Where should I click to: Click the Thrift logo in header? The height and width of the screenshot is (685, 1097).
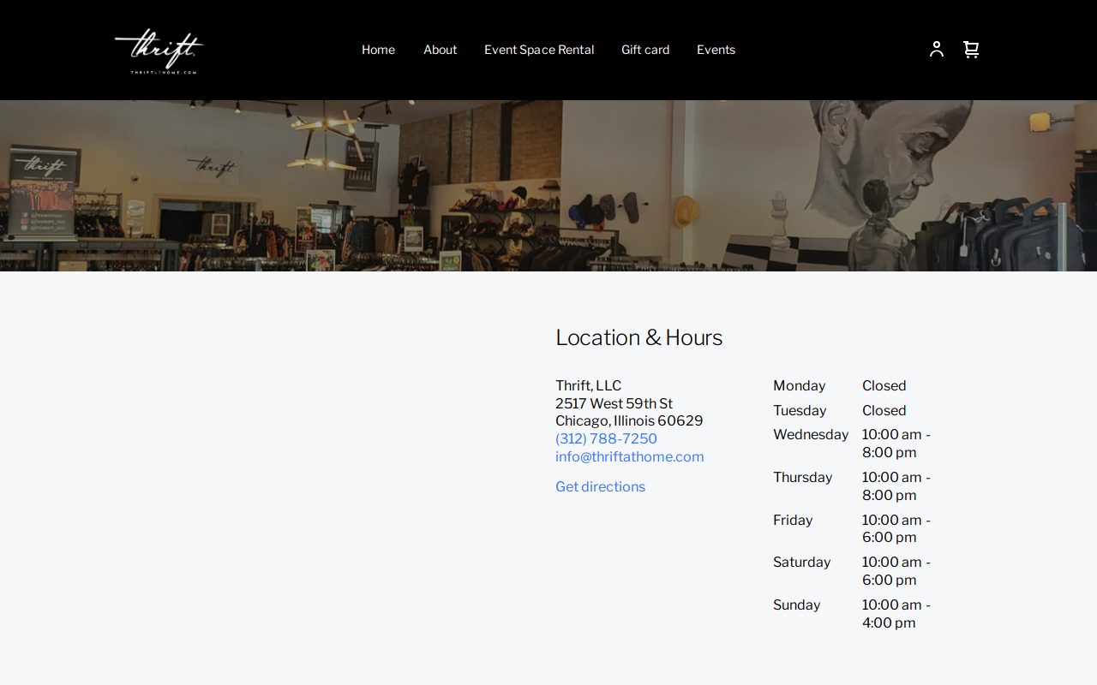[x=159, y=51]
